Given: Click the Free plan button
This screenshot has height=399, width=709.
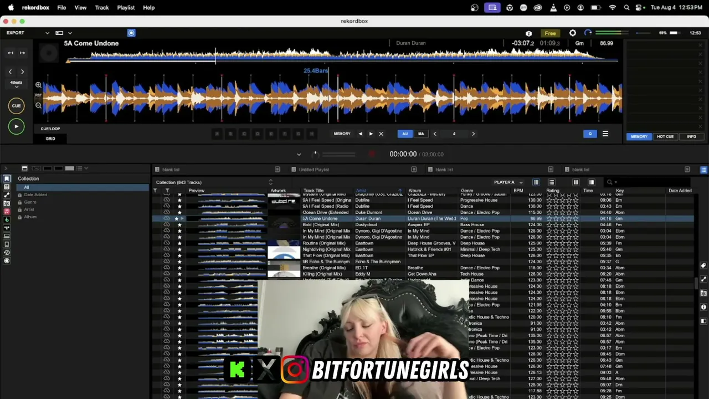Looking at the screenshot, I should 550,33.
